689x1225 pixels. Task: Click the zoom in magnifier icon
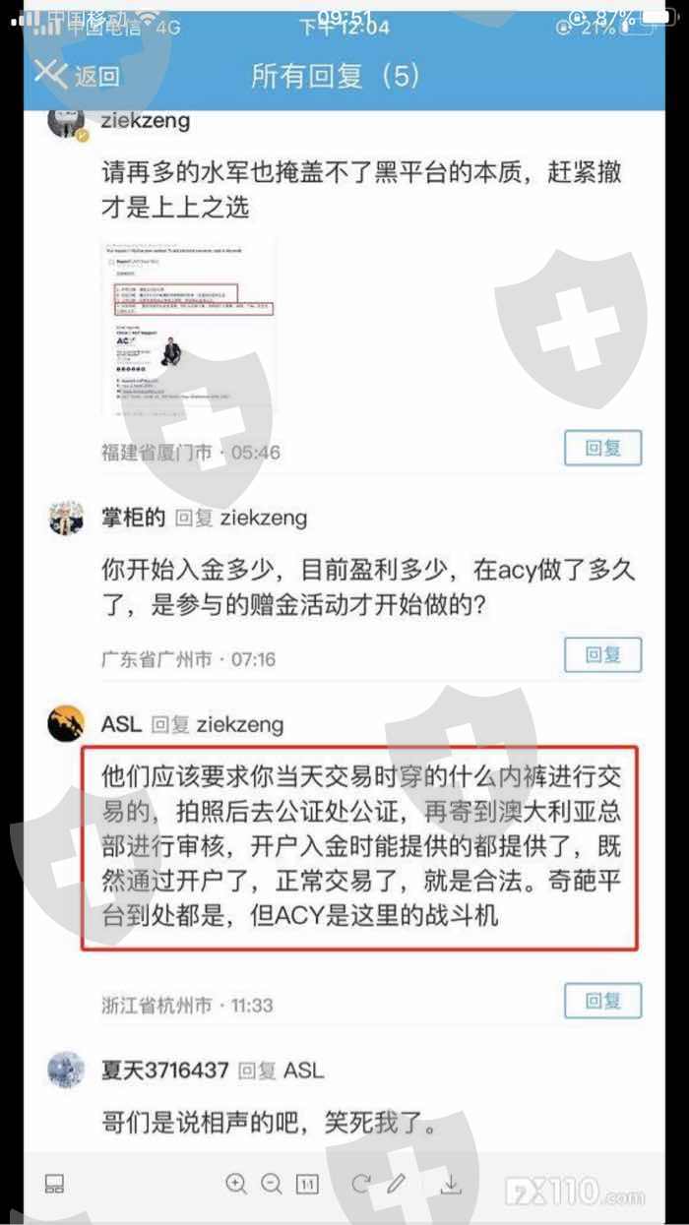click(x=236, y=1183)
